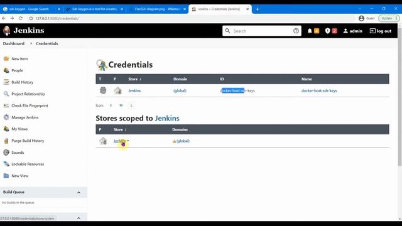Open the Jenkins store link in credentials table
The height and width of the screenshot is (226, 402).
[x=134, y=90]
